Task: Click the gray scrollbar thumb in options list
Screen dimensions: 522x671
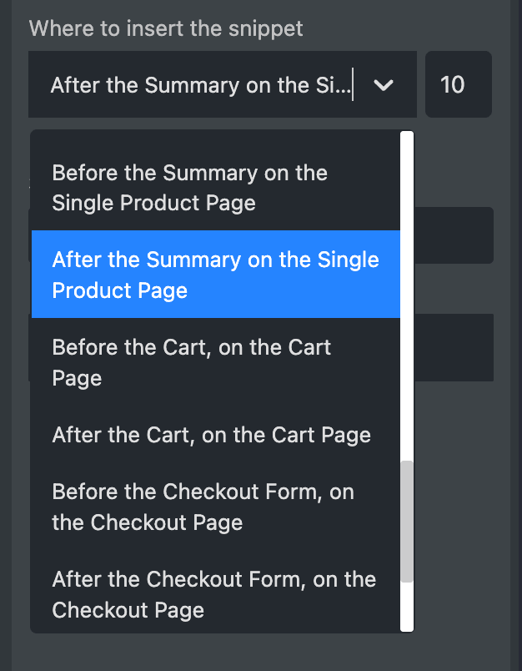Action: 407,522
